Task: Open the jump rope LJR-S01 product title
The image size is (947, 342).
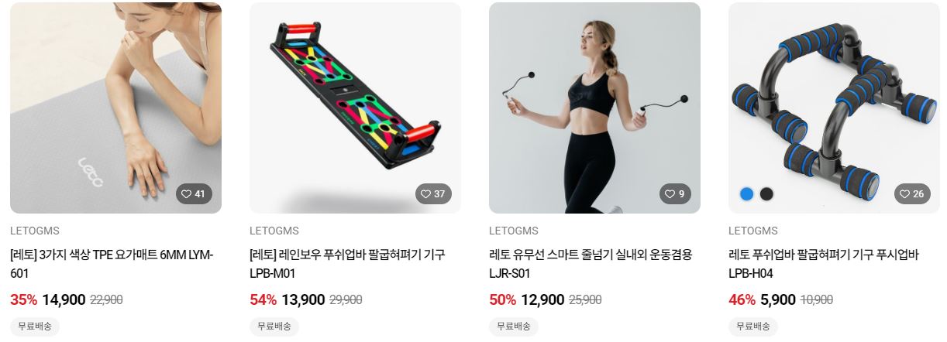Action: (591, 264)
